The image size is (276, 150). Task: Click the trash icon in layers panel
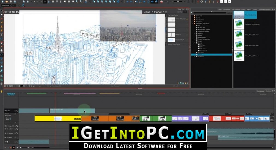188,83
